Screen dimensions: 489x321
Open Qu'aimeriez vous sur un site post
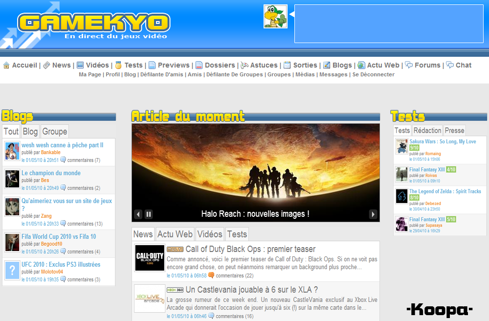point(67,205)
